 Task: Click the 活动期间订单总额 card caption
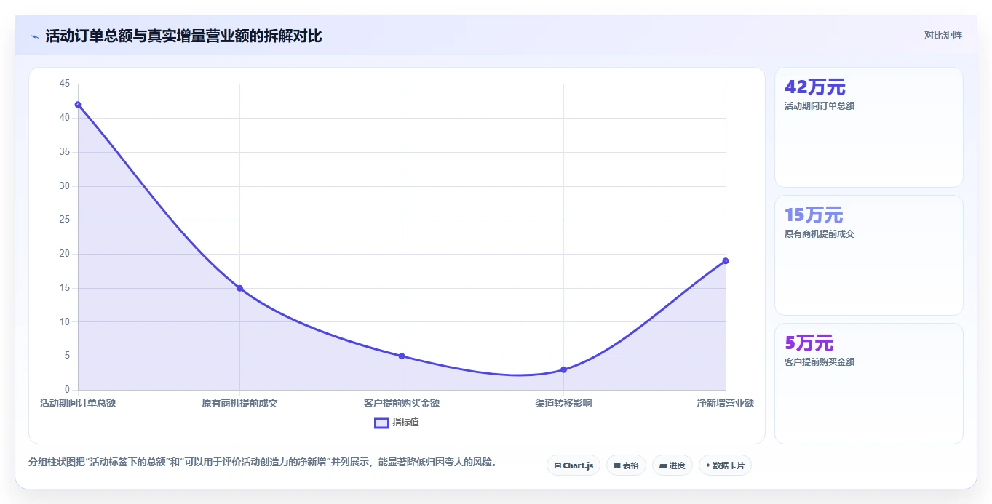click(820, 106)
